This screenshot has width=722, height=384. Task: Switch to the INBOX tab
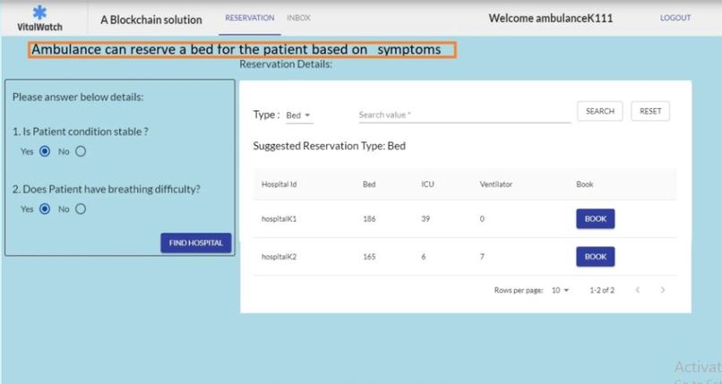(x=299, y=18)
